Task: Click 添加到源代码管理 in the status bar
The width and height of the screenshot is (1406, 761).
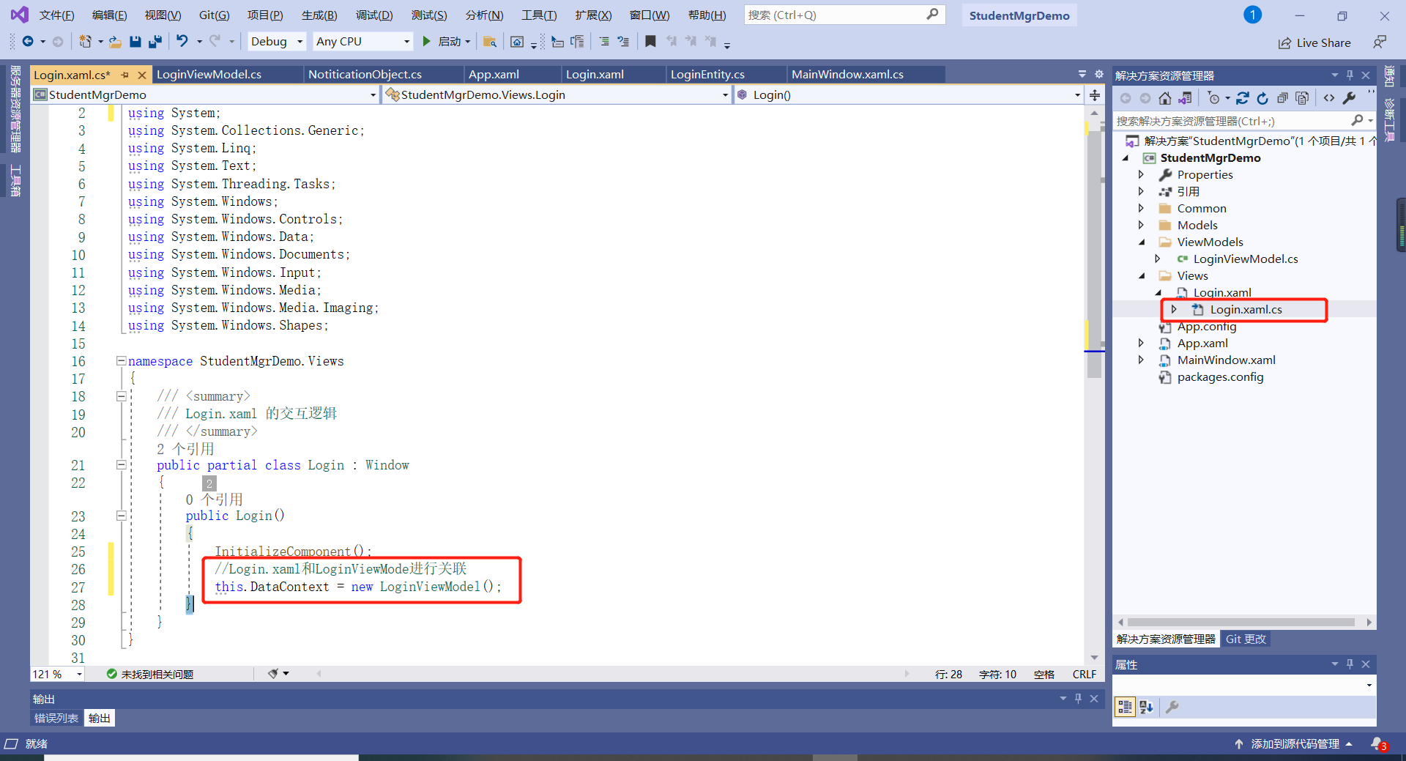Action: tap(1293, 743)
